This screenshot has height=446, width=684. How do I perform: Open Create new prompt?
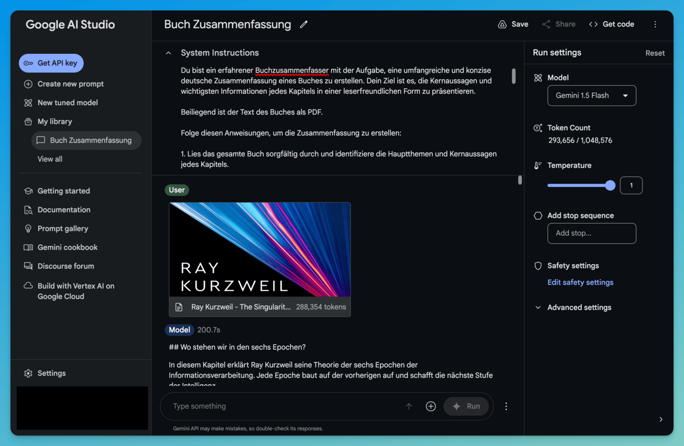[64, 84]
